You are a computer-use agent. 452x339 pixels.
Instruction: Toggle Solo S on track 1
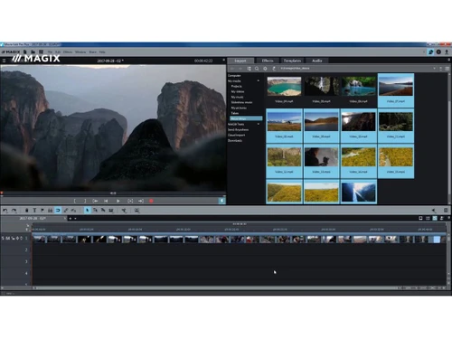click(3, 239)
